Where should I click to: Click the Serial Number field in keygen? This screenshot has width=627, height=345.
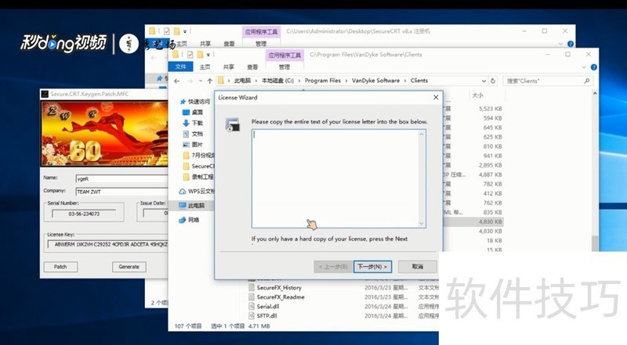tap(84, 214)
